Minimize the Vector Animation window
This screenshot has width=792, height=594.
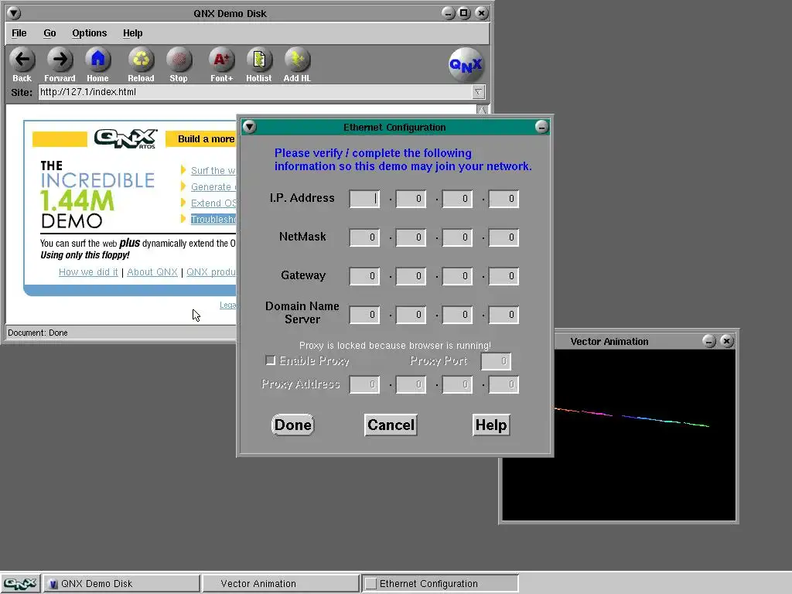pyautogui.click(x=709, y=341)
